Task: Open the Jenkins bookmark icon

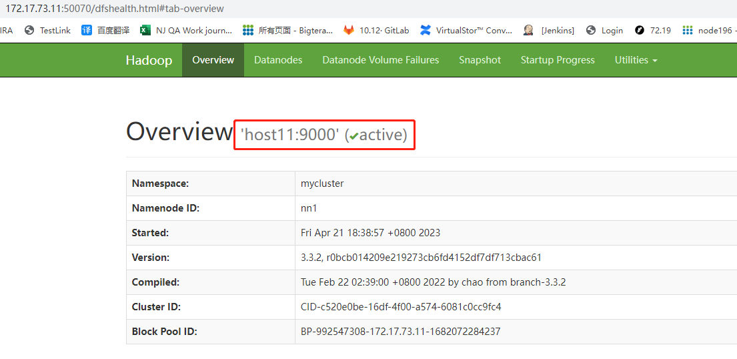Action: (x=529, y=30)
